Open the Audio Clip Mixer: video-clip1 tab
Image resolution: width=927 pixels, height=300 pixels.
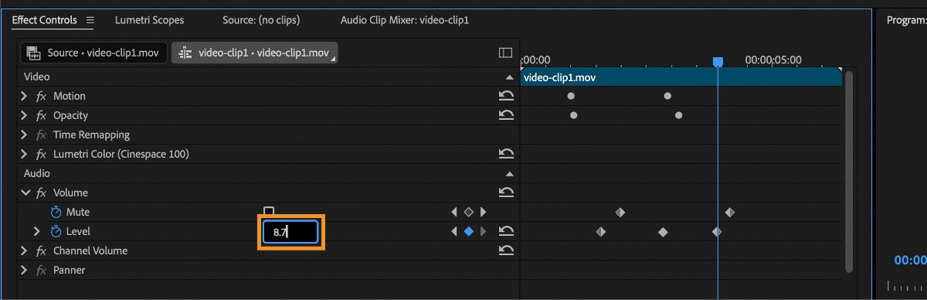tap(405, 19)
